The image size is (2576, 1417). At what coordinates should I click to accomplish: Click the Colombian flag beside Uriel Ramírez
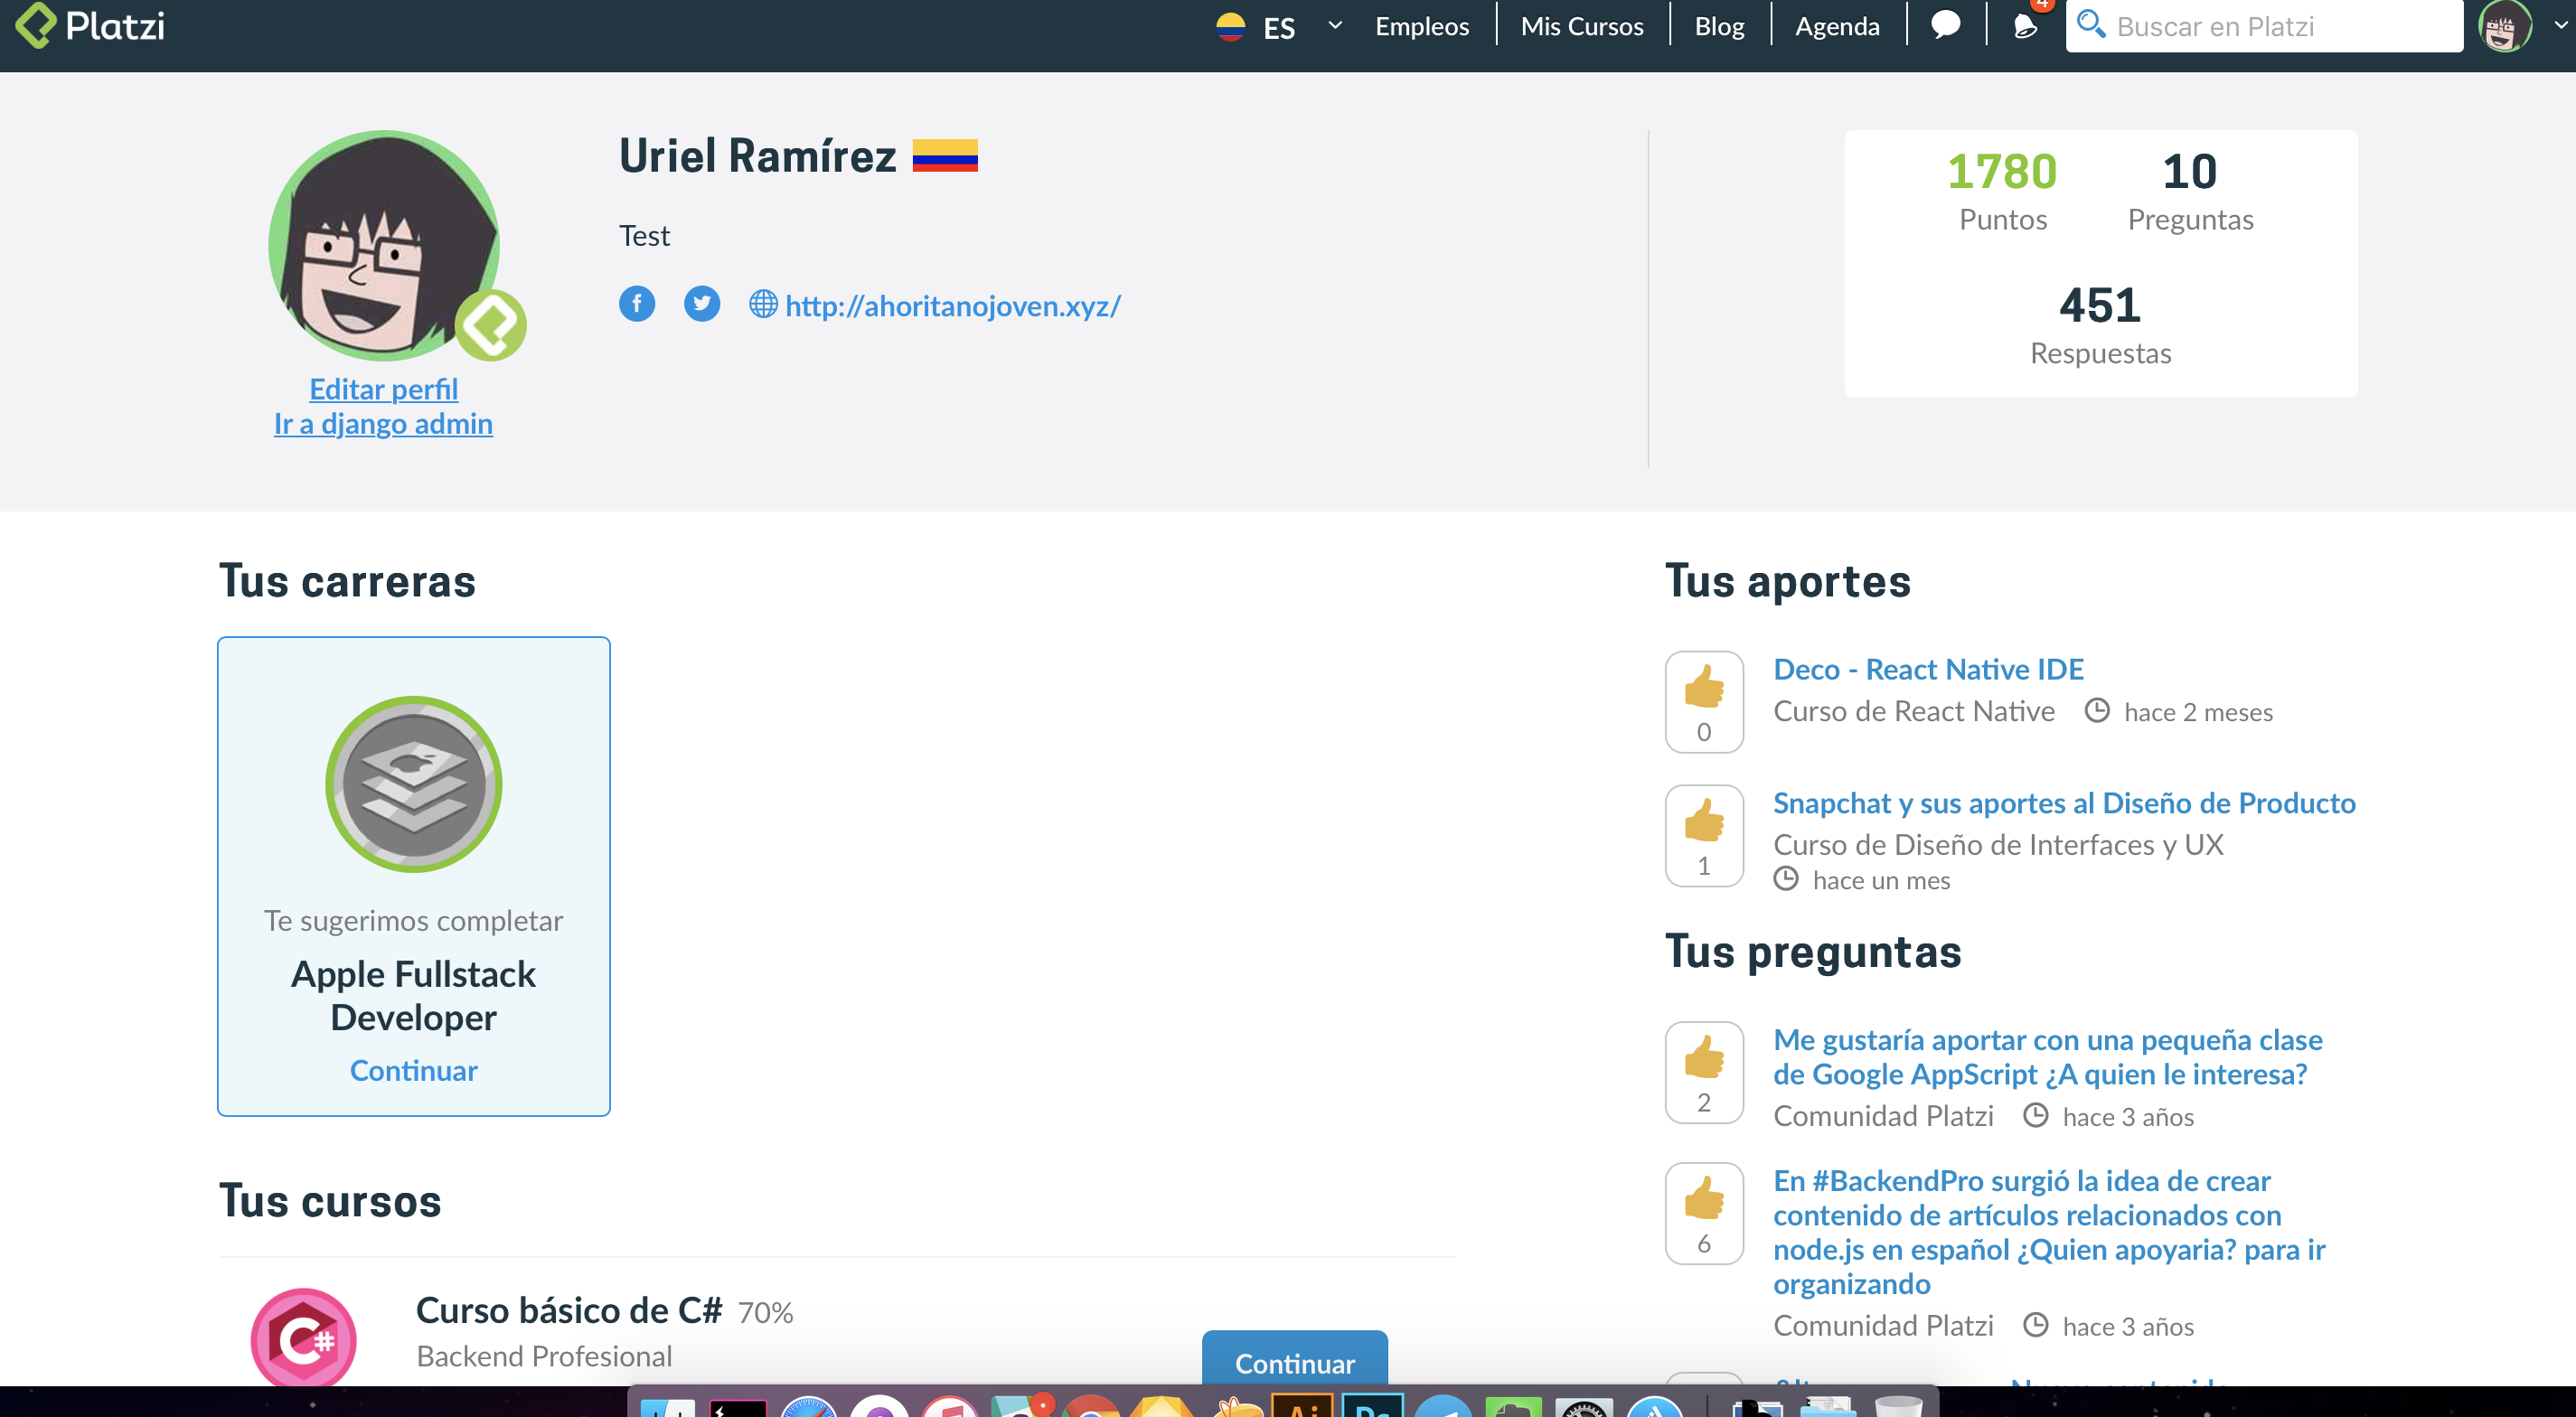pyautogui.click(x=945, y=156)
